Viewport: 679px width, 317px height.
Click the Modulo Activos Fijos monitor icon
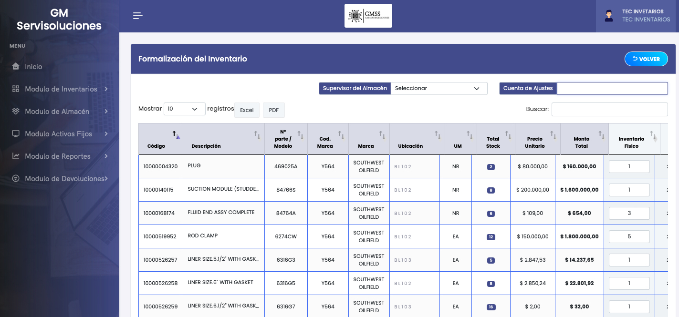(x=16, y=134)
